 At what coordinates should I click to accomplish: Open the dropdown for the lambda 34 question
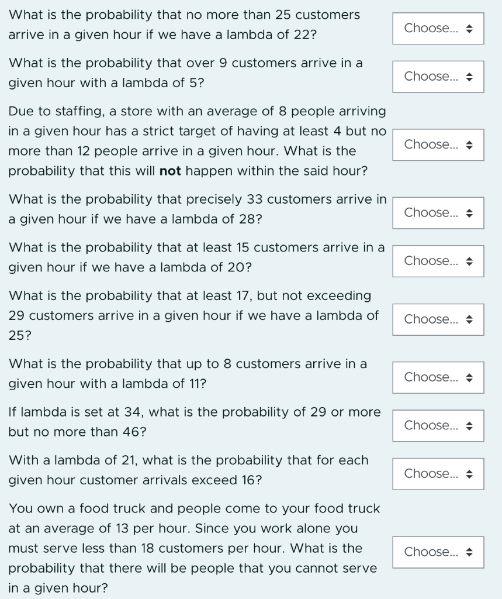click(438, 426)
